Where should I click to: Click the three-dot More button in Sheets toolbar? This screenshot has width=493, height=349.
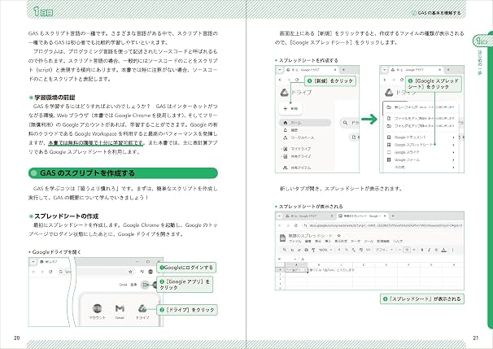click(x=453, y=250)
